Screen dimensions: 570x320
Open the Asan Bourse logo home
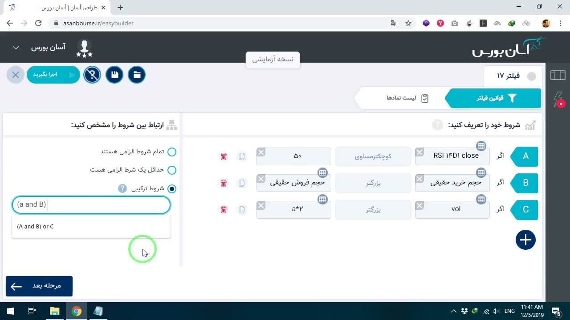tap(509, 47)
